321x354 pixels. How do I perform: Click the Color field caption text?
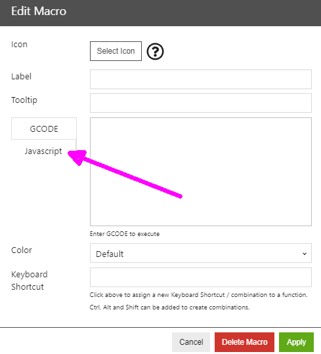click(x=22, y=250)
